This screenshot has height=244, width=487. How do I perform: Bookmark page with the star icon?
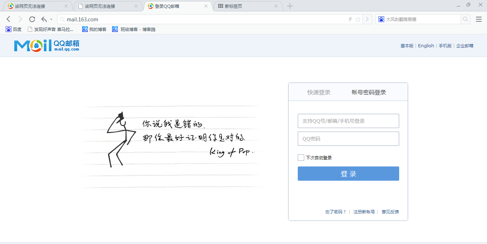[358, 19]
